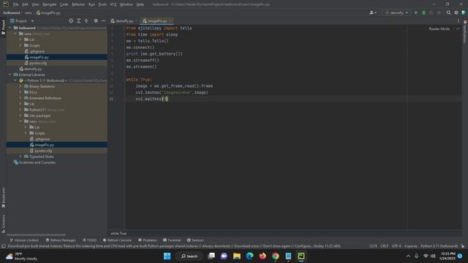The width and height of the screenshot is (468, 263).
Task: Collapse the External Libraries node
Action: [10, 75]
